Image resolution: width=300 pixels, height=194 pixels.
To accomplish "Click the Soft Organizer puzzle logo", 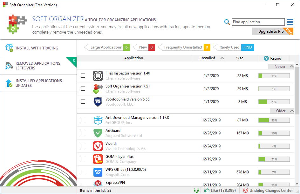I will [16, 24].
